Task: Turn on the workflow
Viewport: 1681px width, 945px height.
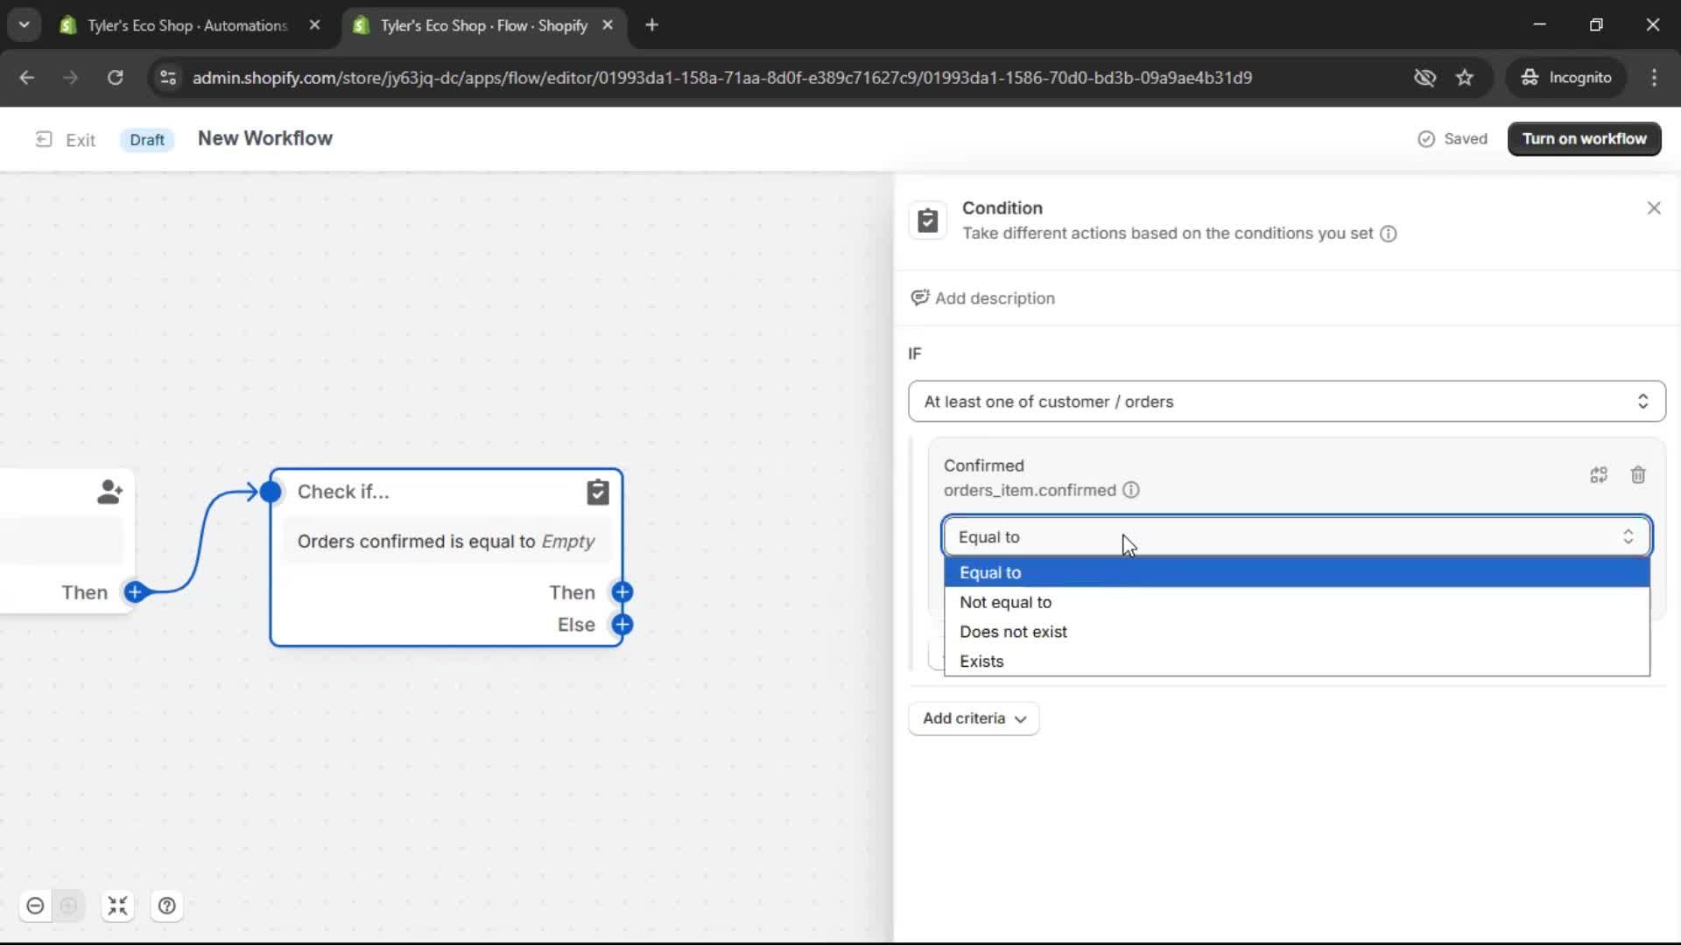Action: (1584, 138)
